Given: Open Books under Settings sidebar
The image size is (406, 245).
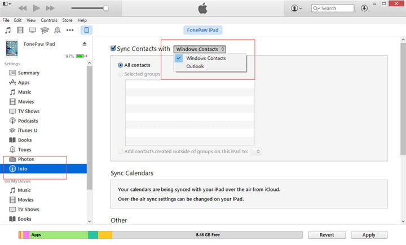Looking at the screenshot, I should (x=25, y=140).
